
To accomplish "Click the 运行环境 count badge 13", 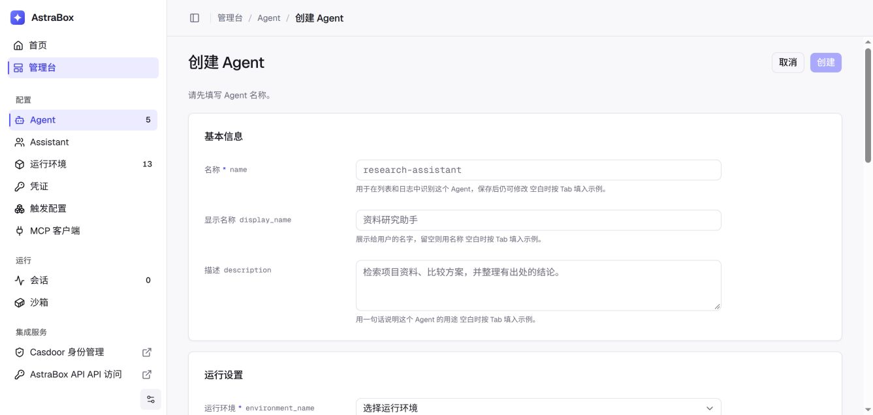I will pyautogui.click(x=148, y=164).
